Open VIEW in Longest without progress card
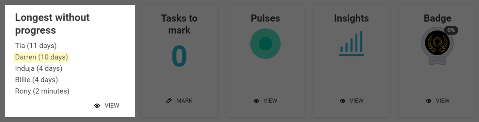 [x=112, y=106]
